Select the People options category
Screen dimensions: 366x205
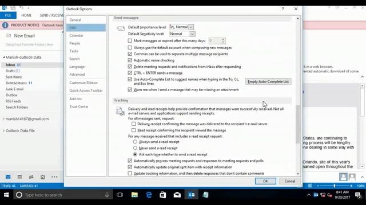(86, 43)
